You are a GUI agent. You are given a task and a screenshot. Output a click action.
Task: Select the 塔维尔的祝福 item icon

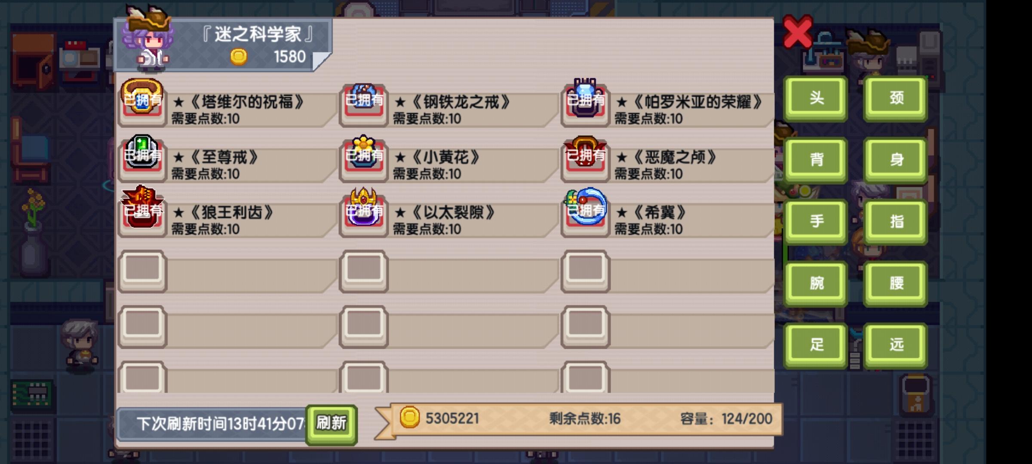pos(142,101)
